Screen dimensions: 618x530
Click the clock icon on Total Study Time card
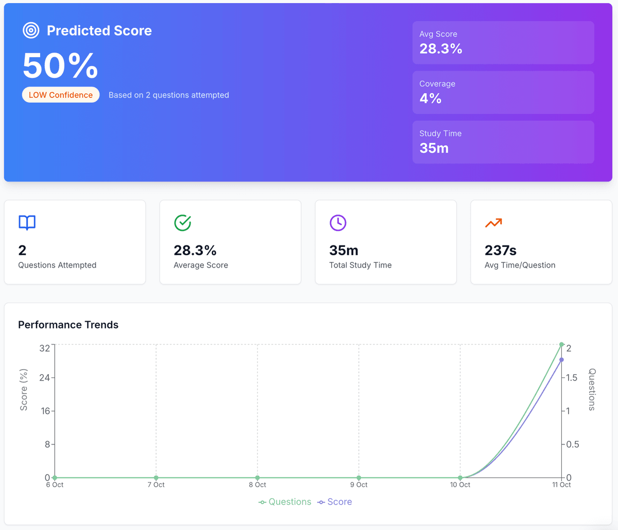pos(338,223)
